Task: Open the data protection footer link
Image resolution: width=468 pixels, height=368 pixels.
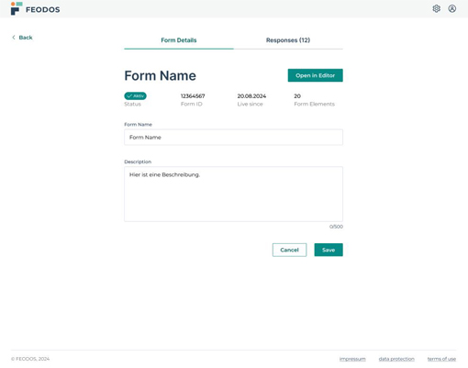Action: pyautogui.click(x=396, y=359)
